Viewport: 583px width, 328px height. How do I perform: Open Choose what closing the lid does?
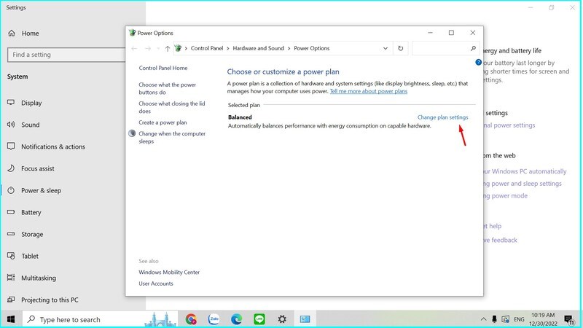click(x=172, y=107)
